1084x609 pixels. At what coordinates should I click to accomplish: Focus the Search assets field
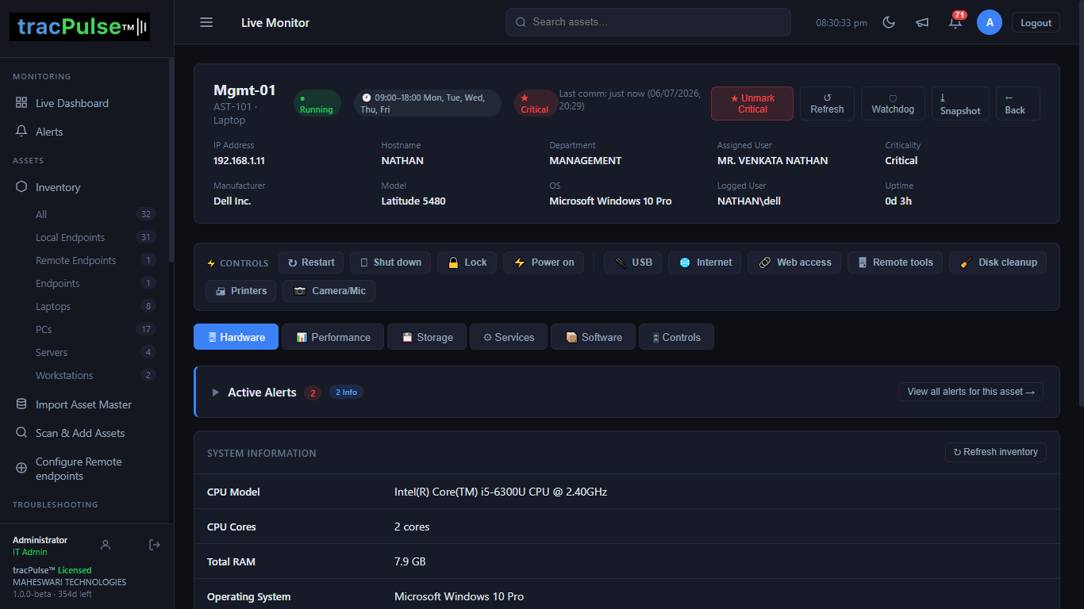(648, 22)
